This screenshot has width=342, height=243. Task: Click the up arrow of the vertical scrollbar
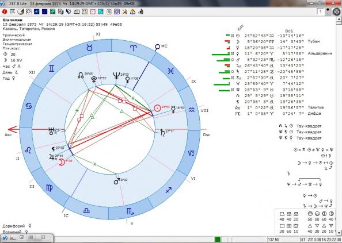coord(339,20)
